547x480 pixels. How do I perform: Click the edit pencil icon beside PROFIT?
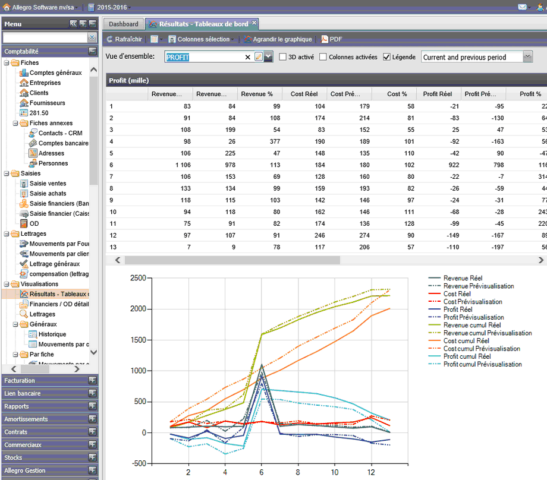coord(259,57)
